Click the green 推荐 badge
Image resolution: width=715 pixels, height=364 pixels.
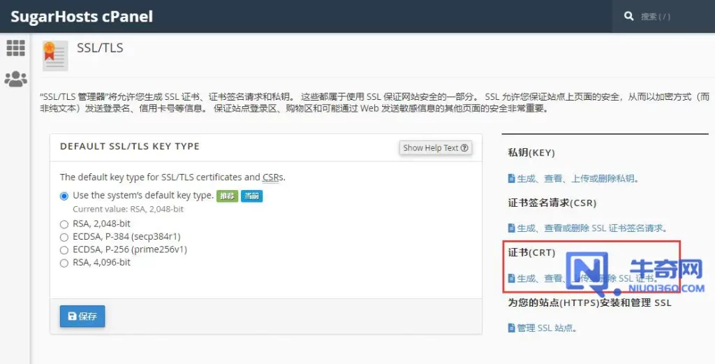click(x=227, y=196)
